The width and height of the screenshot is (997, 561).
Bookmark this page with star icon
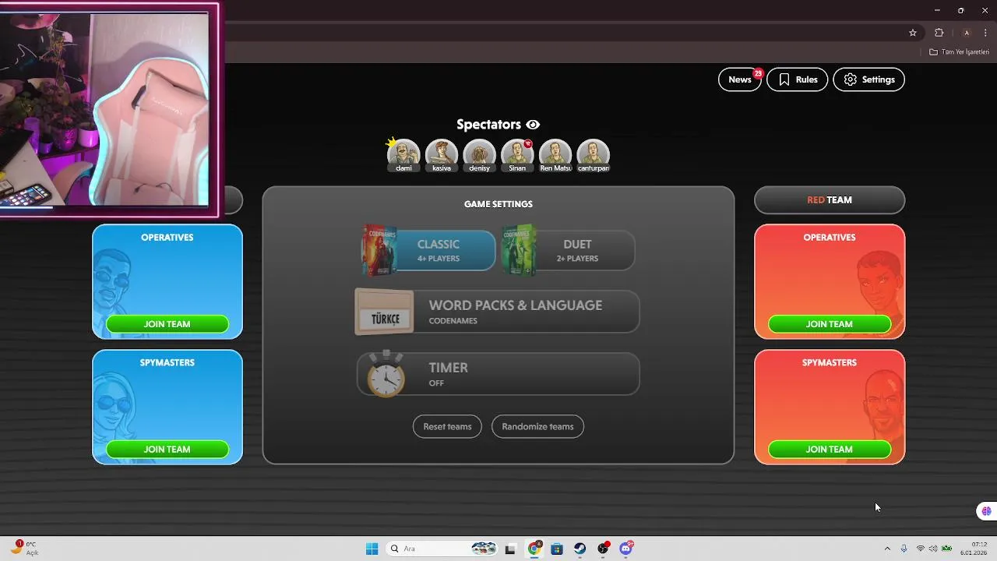[913, 33]
